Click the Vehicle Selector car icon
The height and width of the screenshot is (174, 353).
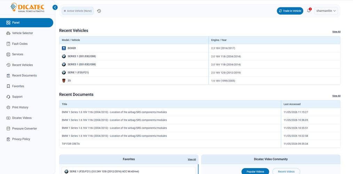pos(8,33)
